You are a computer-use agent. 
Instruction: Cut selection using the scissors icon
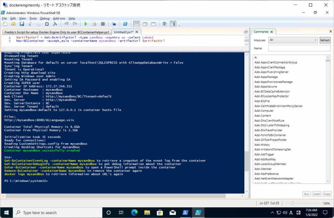point(30,24)
